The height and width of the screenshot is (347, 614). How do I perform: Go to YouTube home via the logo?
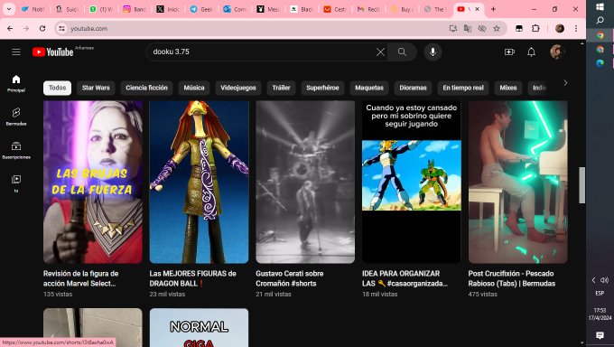[x=53, y=52]
